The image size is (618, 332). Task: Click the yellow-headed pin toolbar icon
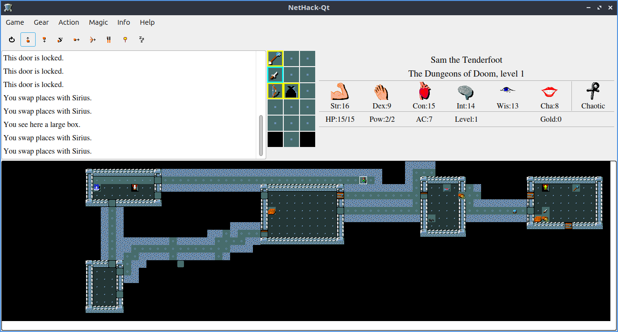(x=125, y=39)
